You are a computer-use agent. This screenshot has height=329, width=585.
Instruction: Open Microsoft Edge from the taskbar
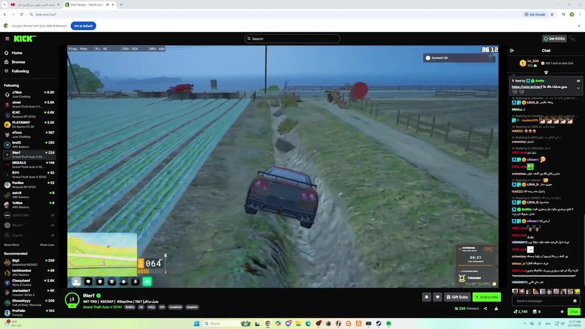tap(308, 324)
